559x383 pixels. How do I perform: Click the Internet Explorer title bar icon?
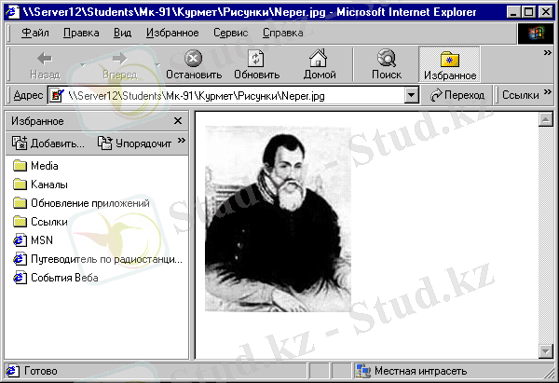click(x=13, y=12)
